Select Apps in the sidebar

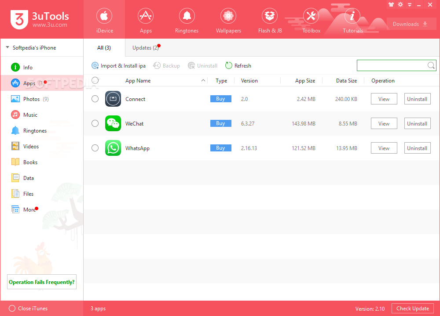coord(42,83)
